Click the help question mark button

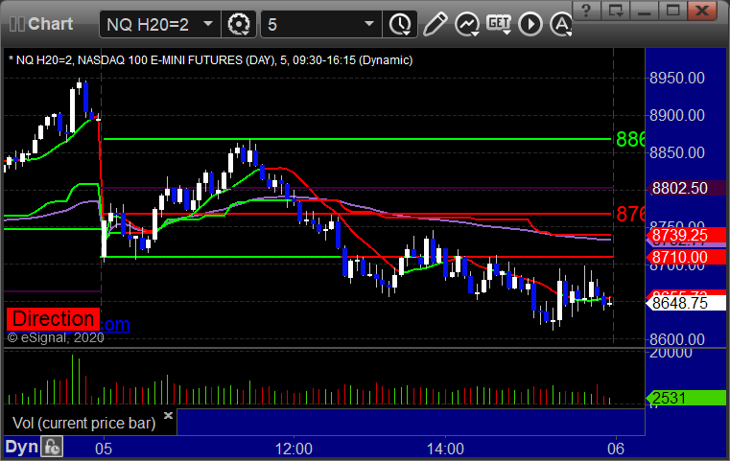(x=586, y=10)
